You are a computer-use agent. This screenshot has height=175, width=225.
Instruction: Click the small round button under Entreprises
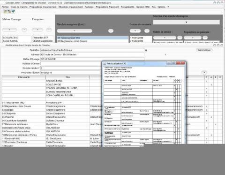pyautogui.click(x=49, y=30)
